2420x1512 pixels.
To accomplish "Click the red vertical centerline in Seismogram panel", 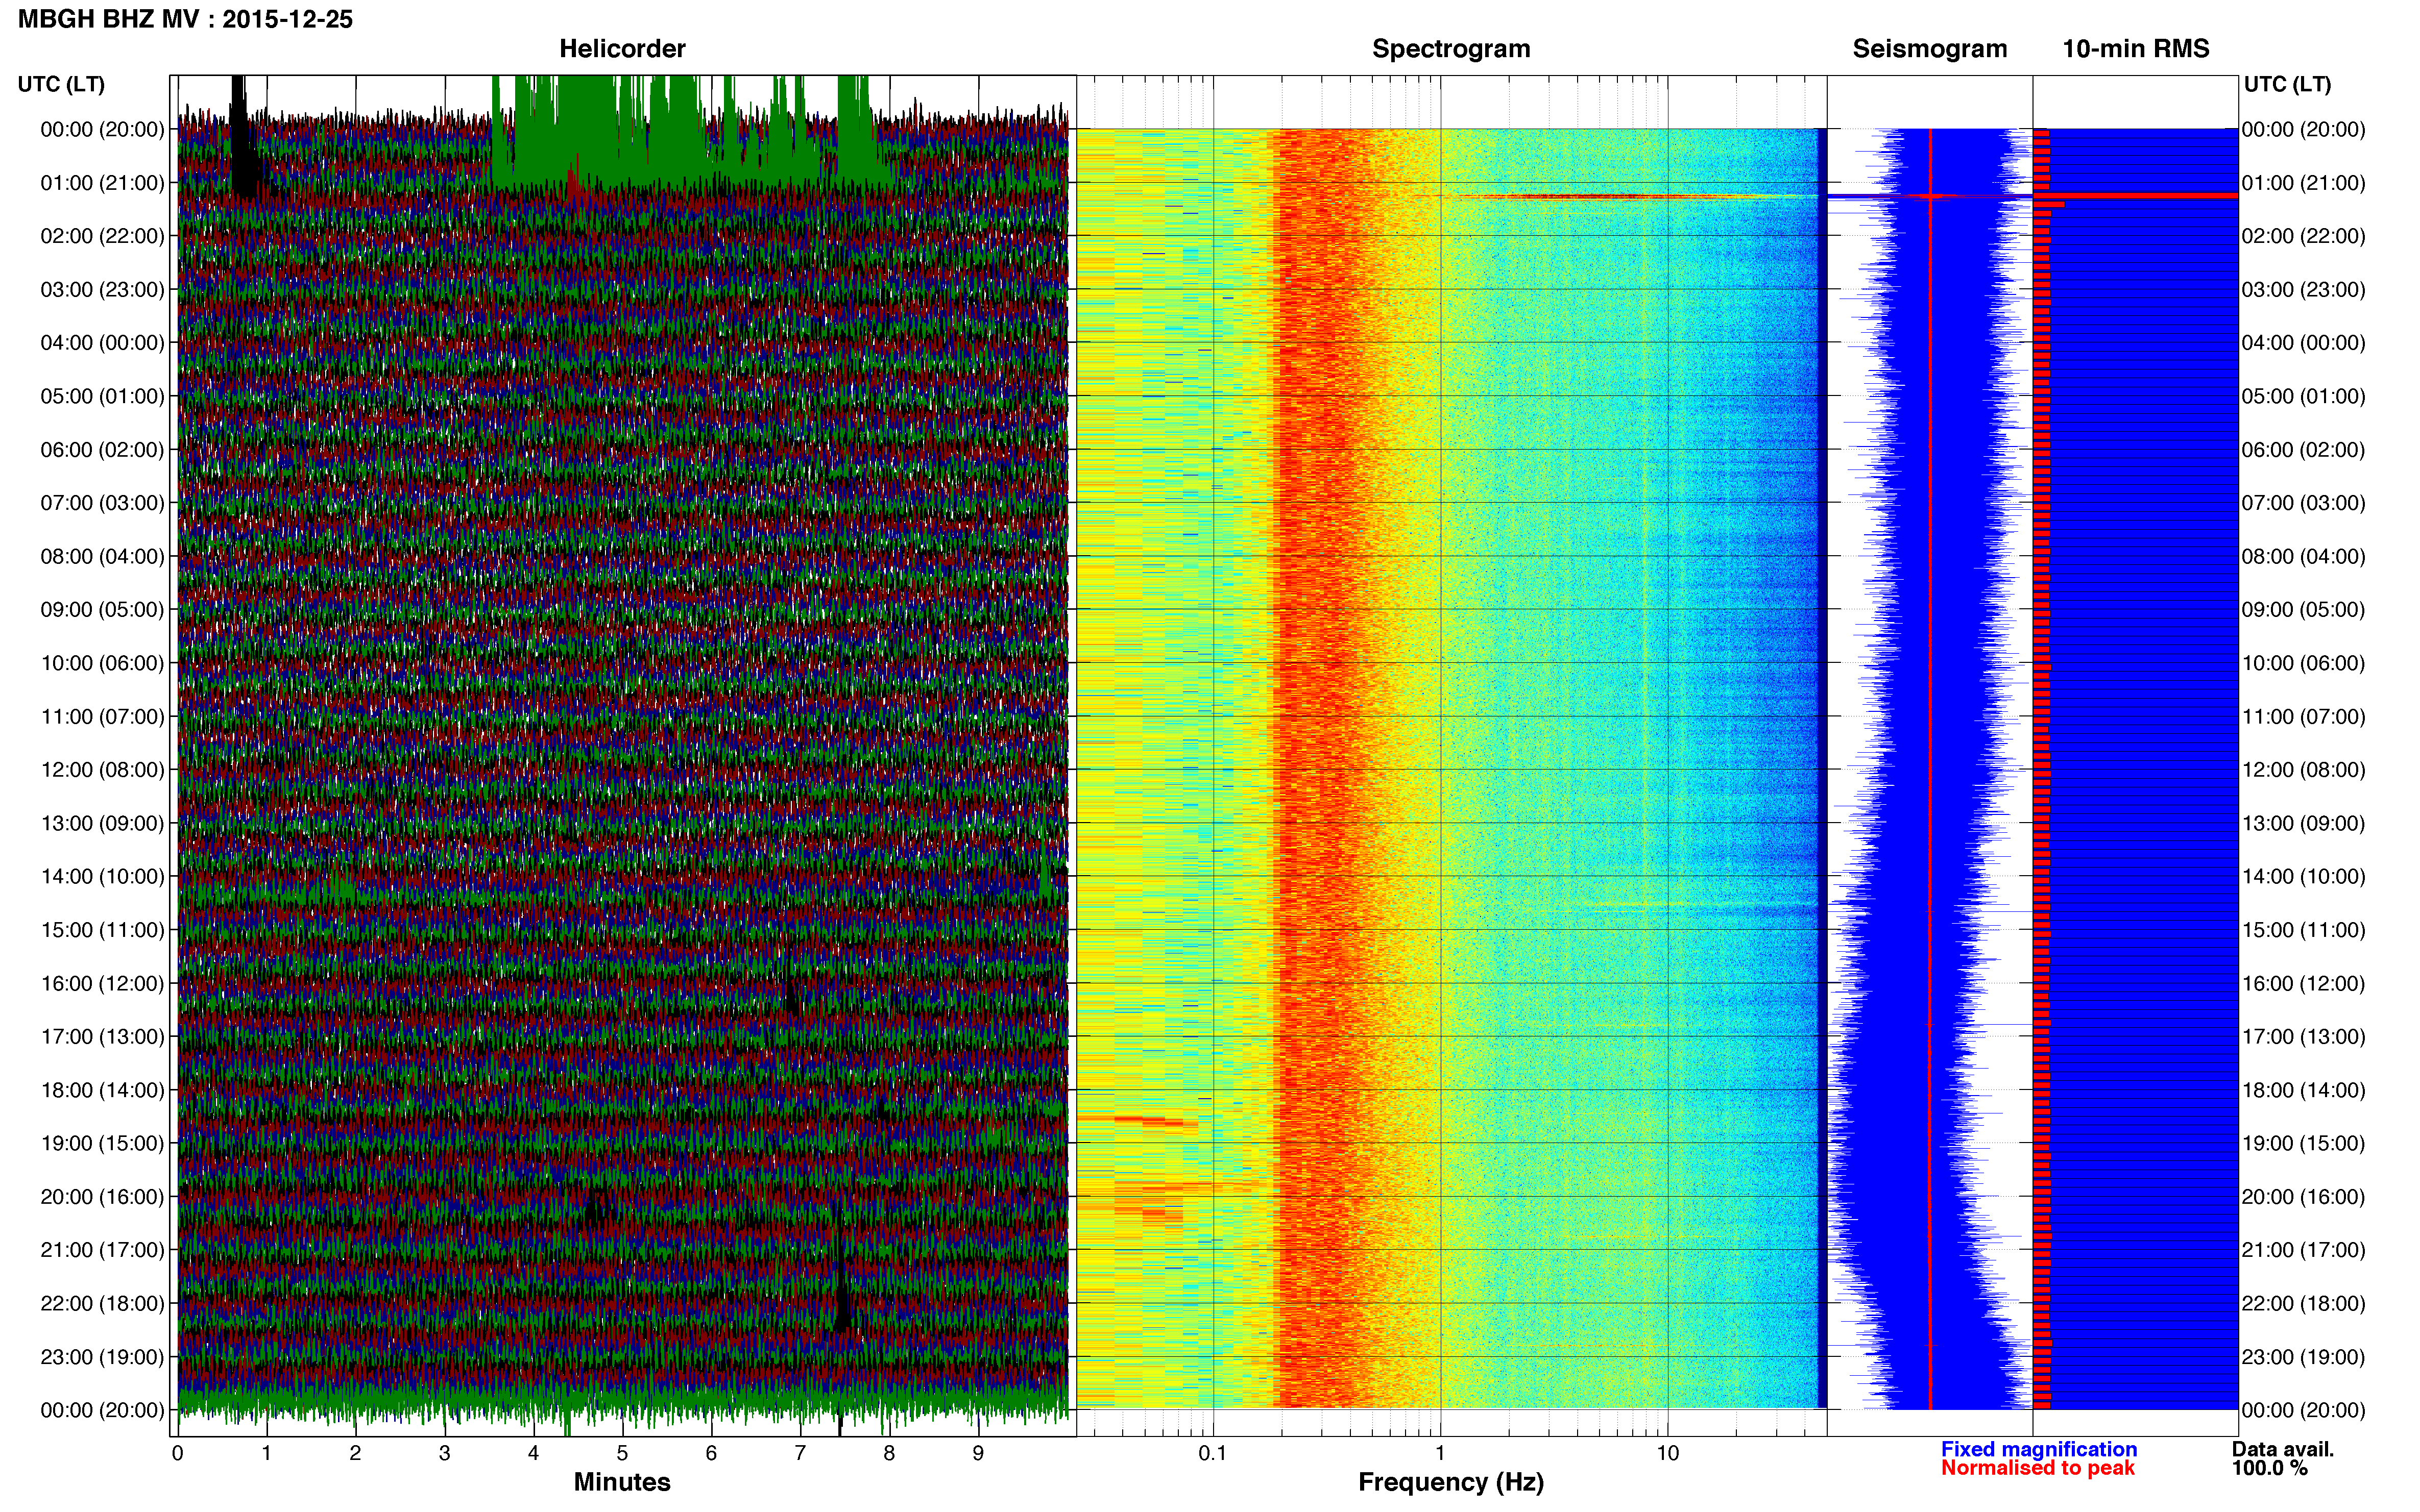I will [x=1930, y=768].
